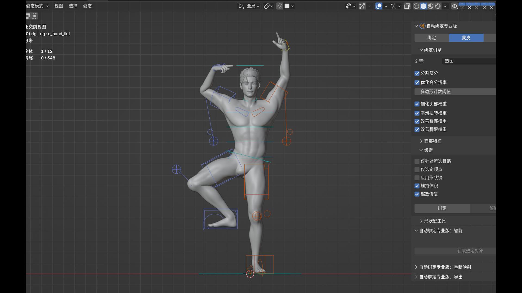522x293 pixels.
Task: Expand the 面部特征 section
Action: (432, 141)
